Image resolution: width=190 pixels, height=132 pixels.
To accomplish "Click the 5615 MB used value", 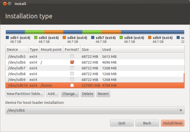I will (109, 56).
